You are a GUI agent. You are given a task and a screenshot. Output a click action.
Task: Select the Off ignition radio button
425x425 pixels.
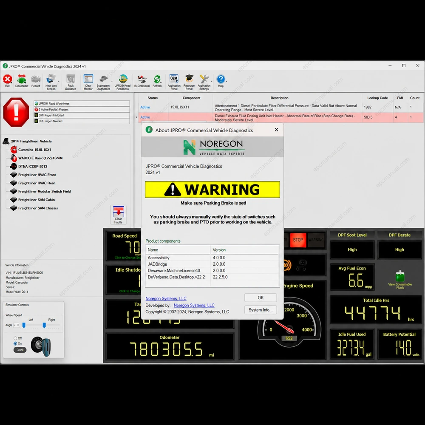15,338
